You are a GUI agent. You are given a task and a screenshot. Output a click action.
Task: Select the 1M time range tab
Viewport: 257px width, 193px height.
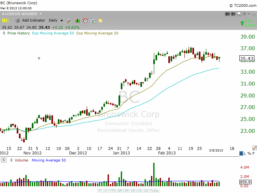[x=133, y=191]
